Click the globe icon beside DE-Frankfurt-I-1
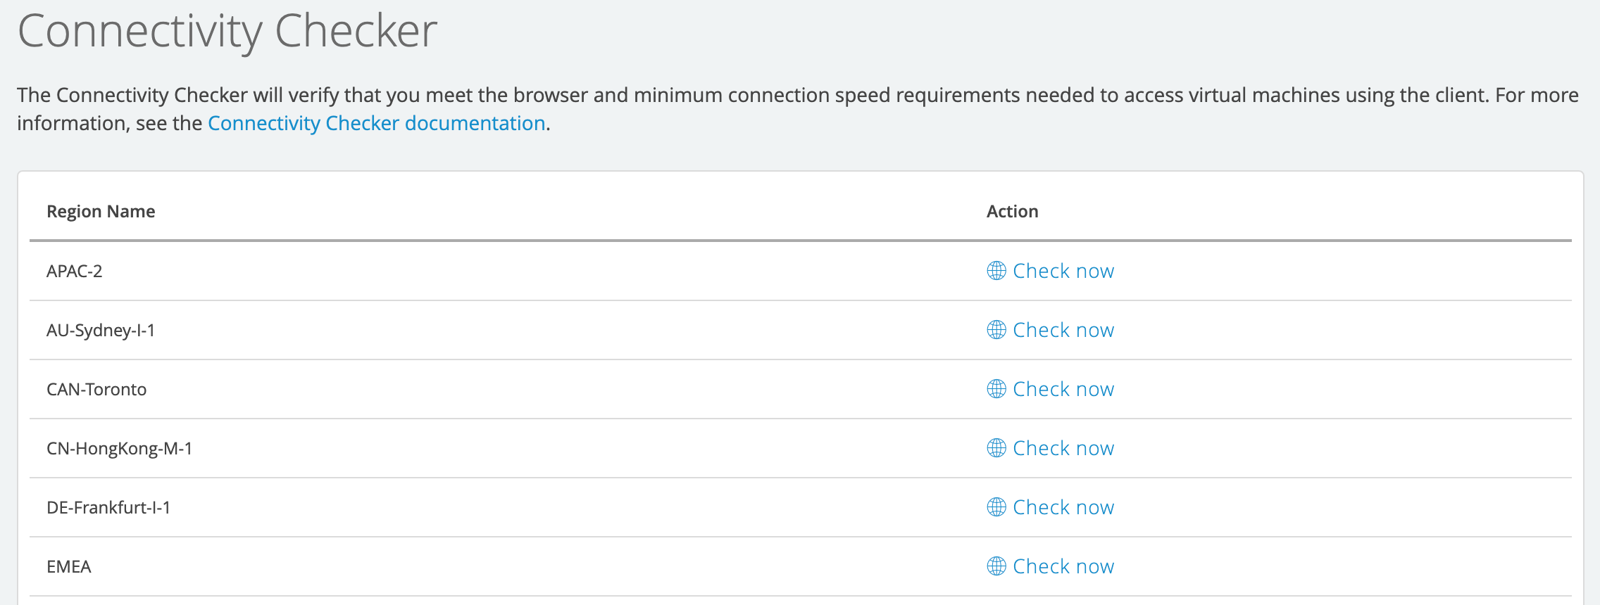The width and height of the screenshot is (1600, 605). (996, 507)
